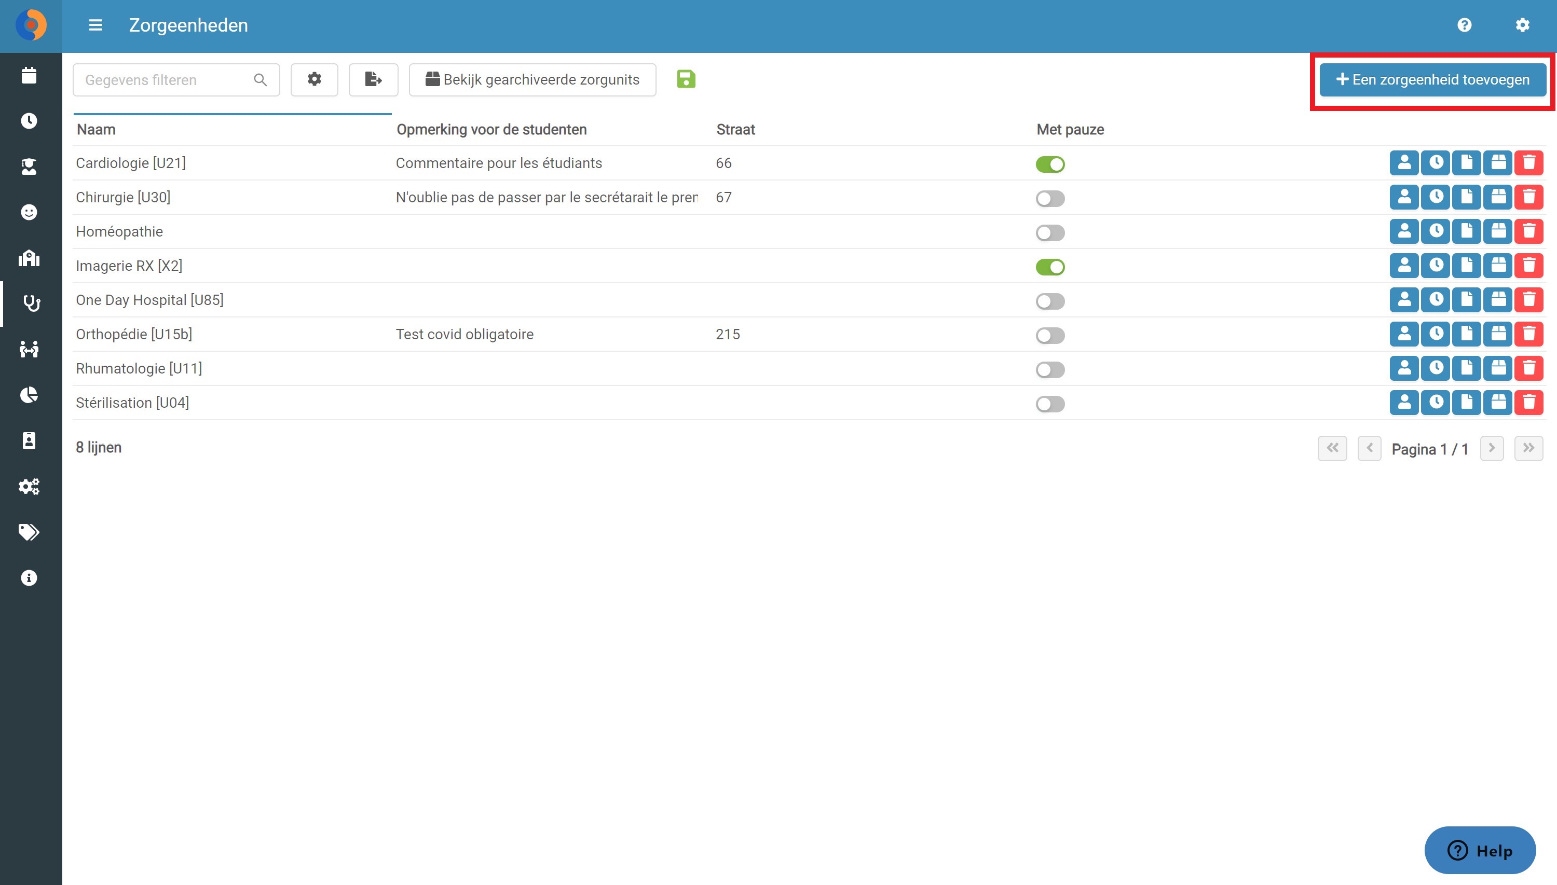Click the clock icon for Imagerie RX [X2]
This screenshot has height=885, width=1557.
click(x=1436, y=266)
